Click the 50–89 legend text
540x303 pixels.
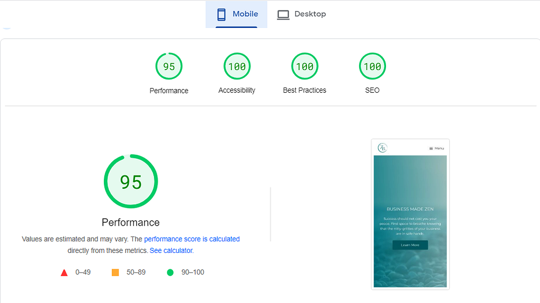click(x=136, y=272)
